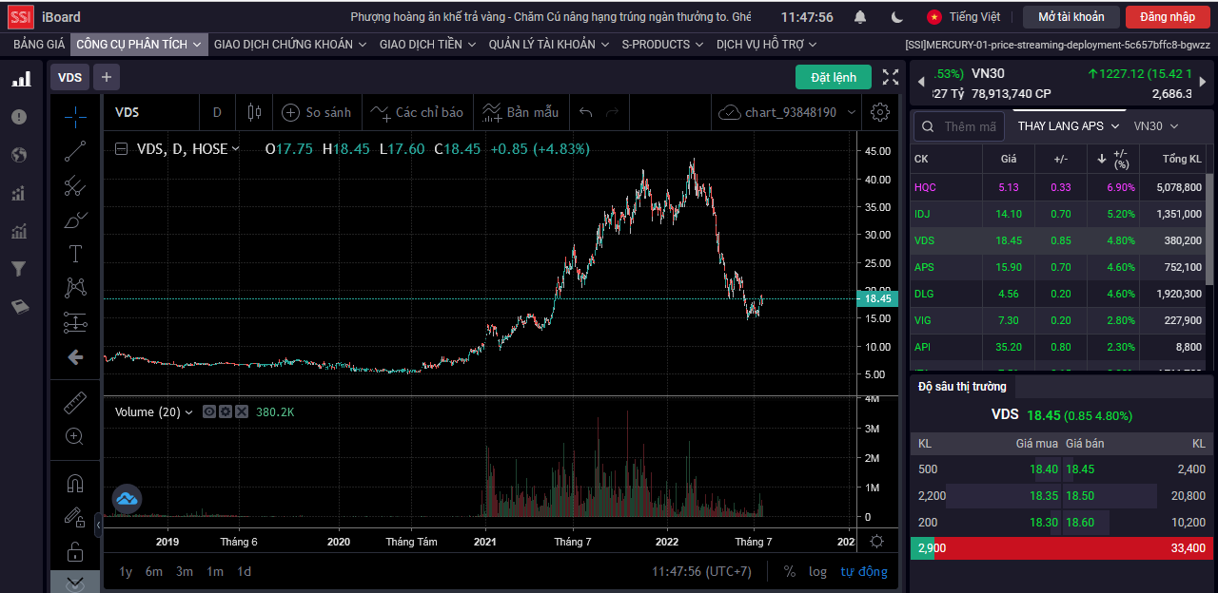Toggle percent scale on price axis

click(790, 571)
